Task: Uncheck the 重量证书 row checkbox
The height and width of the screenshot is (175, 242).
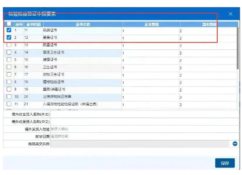Action: (x=9, y=37)
